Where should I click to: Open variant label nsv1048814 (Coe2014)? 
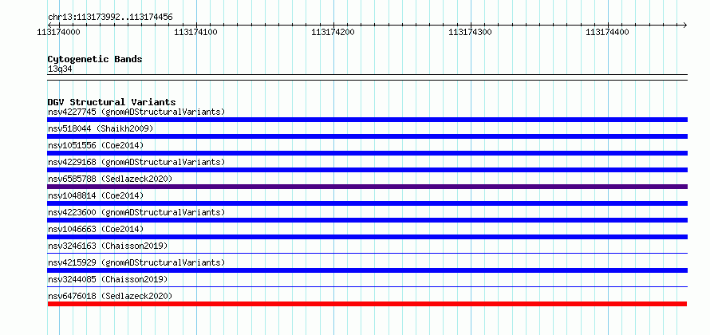pos(96,195)
